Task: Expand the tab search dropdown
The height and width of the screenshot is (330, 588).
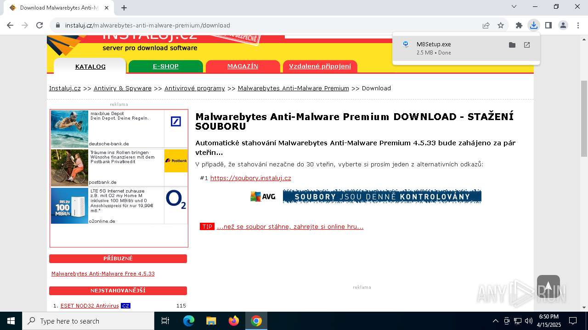Action: [x=514, y=6]
